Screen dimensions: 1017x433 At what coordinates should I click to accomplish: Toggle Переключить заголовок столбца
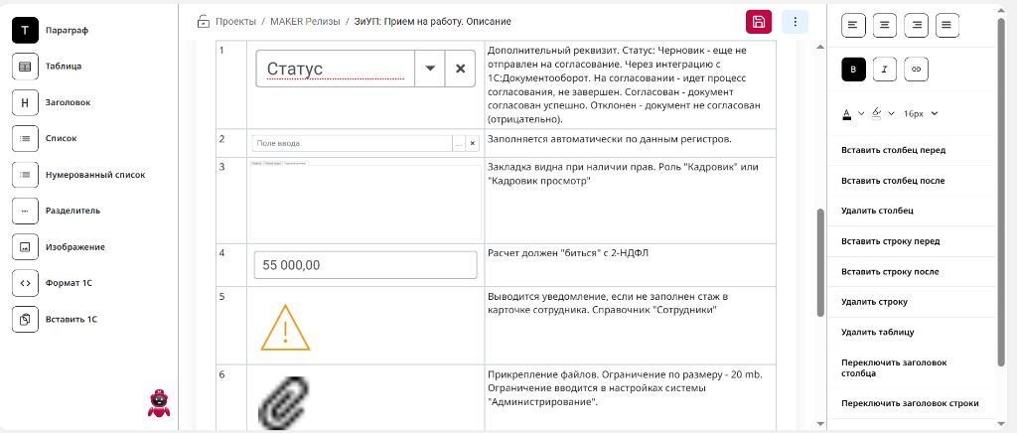pyautogui.click(x=895, y=367)
